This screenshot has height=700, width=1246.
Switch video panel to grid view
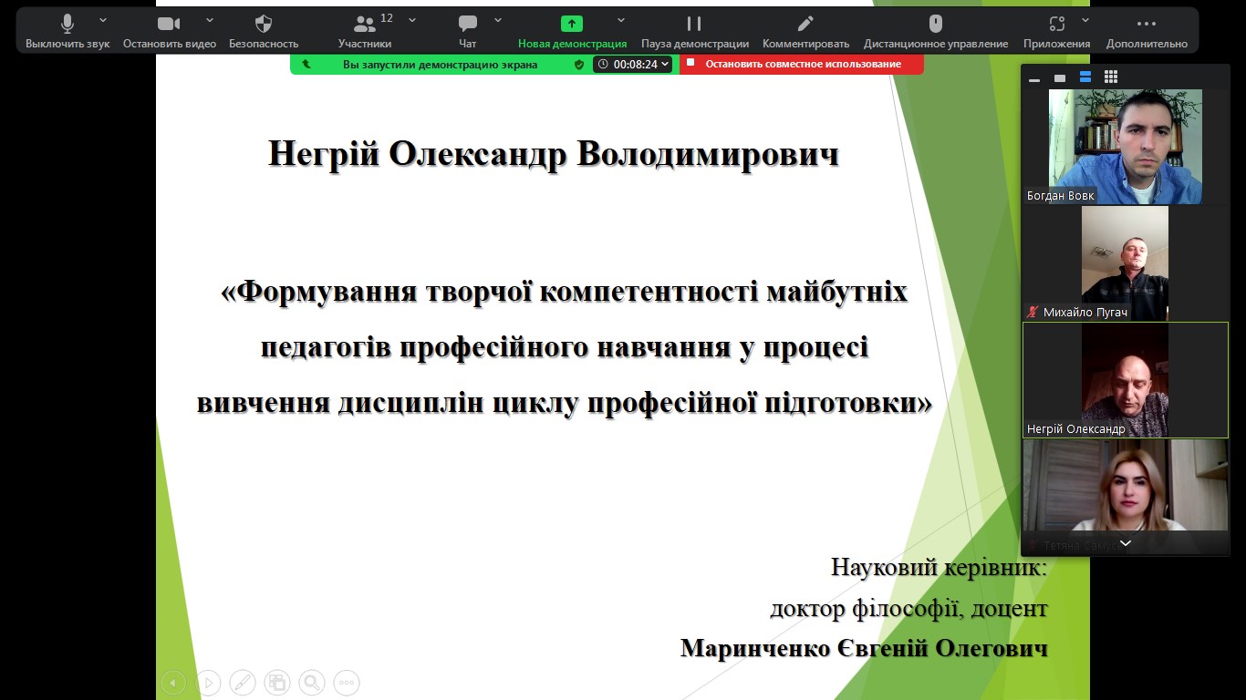pyautogui.click(x=1110, y=77)
